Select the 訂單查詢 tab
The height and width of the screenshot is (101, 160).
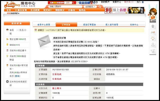(x=66, y=25)
